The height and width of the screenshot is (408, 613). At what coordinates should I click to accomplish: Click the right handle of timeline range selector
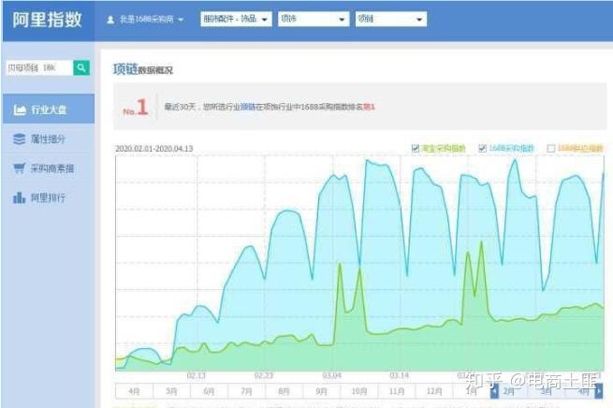pyautogui.click(x=599, y=391)
